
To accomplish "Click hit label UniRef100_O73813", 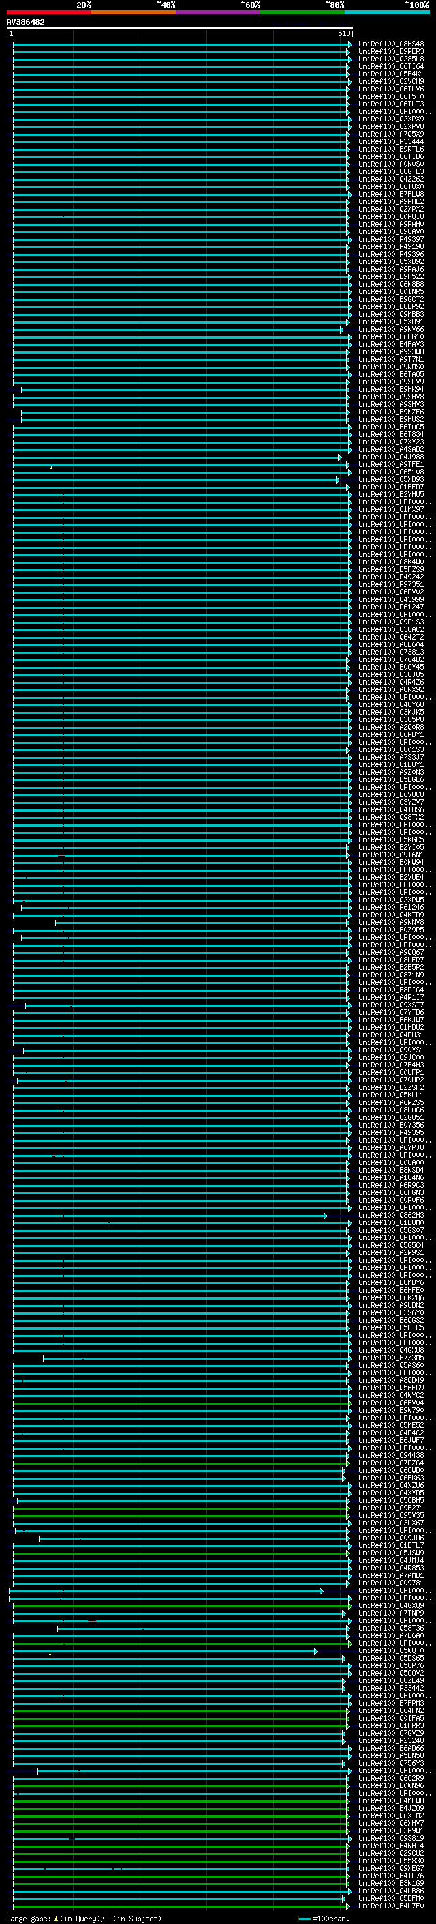I will [390, 652].
